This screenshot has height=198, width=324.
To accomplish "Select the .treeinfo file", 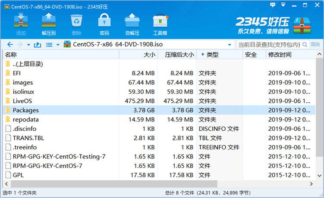I will 159,147.
